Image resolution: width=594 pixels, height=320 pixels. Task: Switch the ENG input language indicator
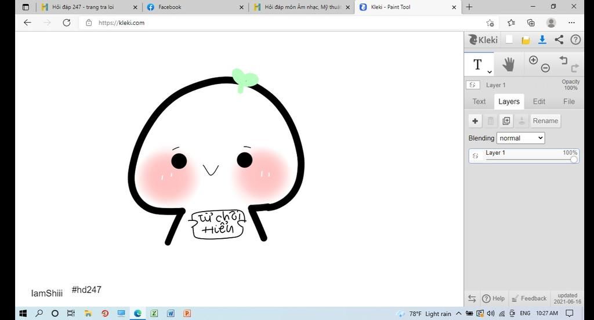click(525, 314)
